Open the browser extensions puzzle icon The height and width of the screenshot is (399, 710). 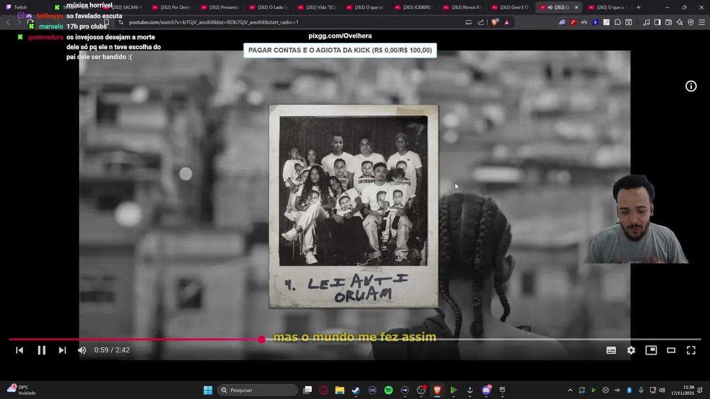click(x=617, y=22)
